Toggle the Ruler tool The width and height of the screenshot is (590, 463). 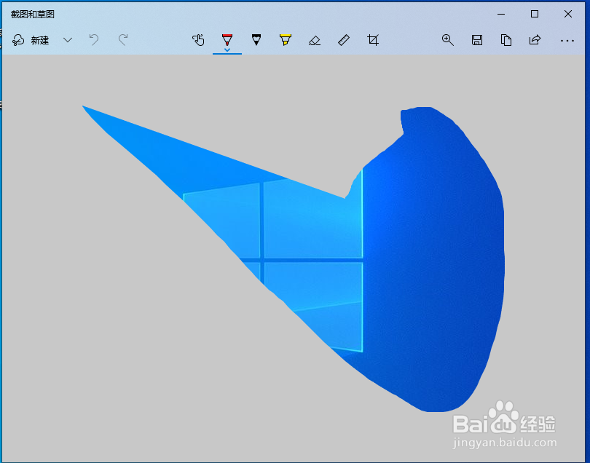[x=344, y=40]
